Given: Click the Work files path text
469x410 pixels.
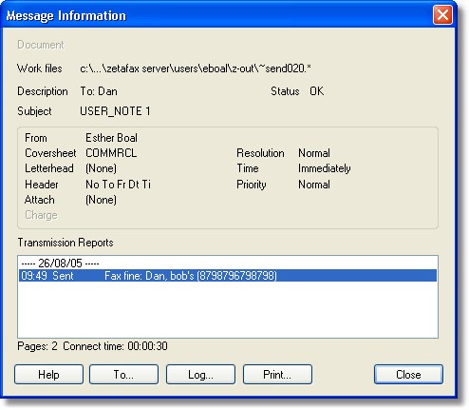Looking at the screenshot, I should tap(196, 68).
